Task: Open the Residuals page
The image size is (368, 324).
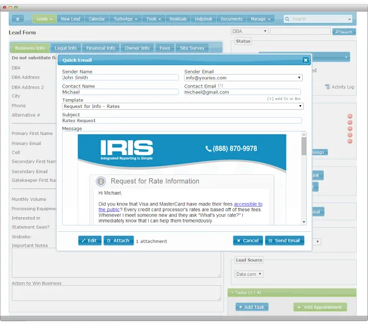Action: click(178, 19)
